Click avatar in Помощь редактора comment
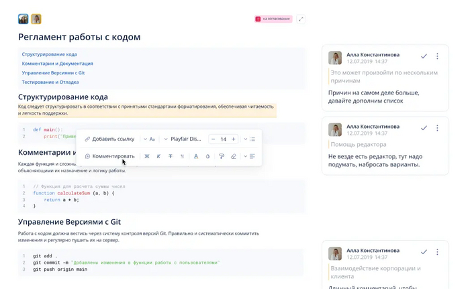This screenshot has height=289, width=470. pos(335,129)
